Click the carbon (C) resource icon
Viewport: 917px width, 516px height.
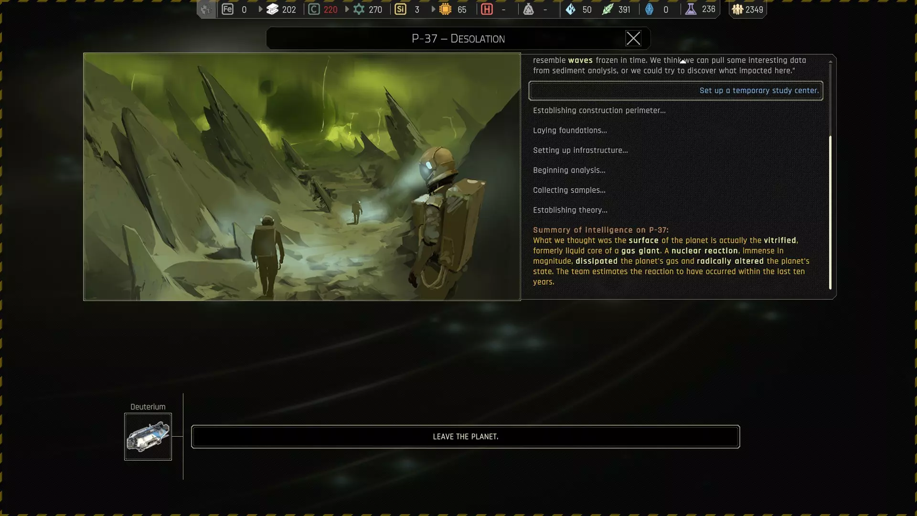point(314,9)
